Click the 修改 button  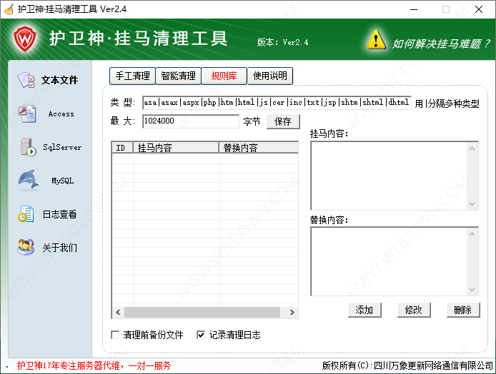point(414,310)
